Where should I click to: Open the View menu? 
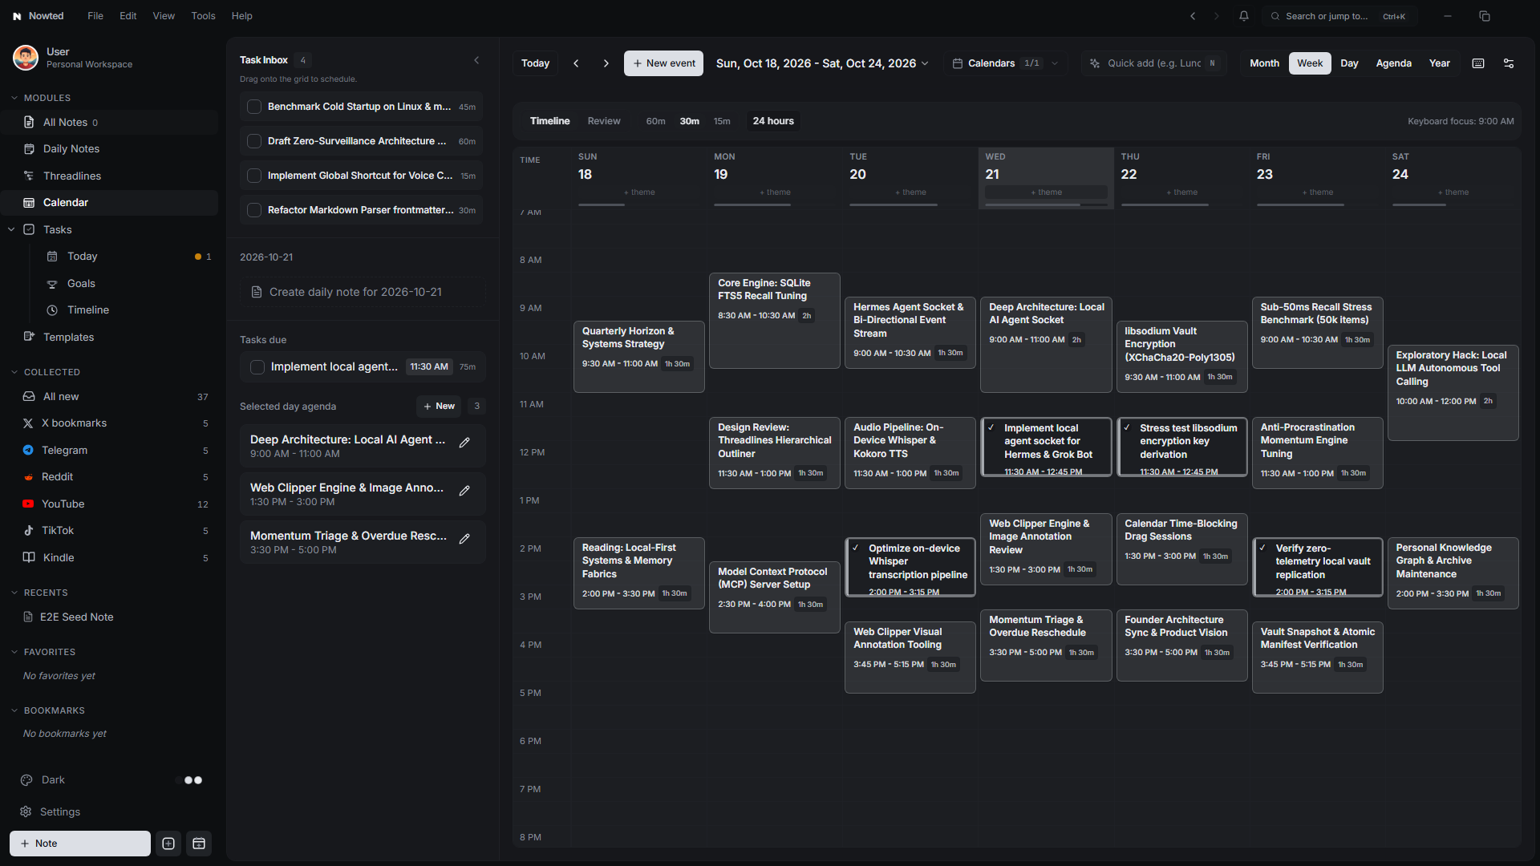[x=164, y=16]
